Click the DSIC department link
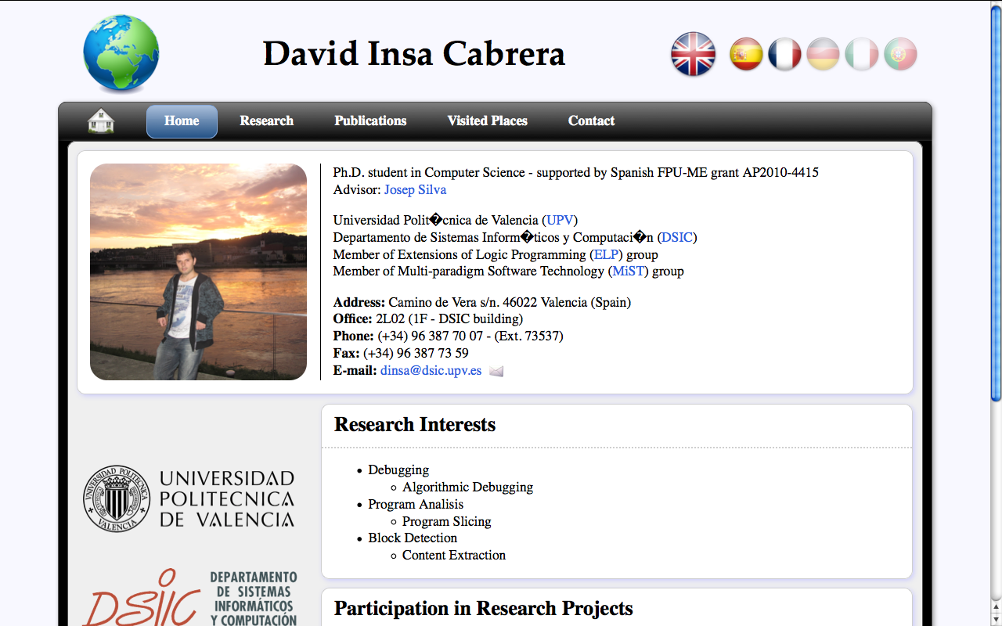Screen dimensions: 1002x626 point(677,238)
